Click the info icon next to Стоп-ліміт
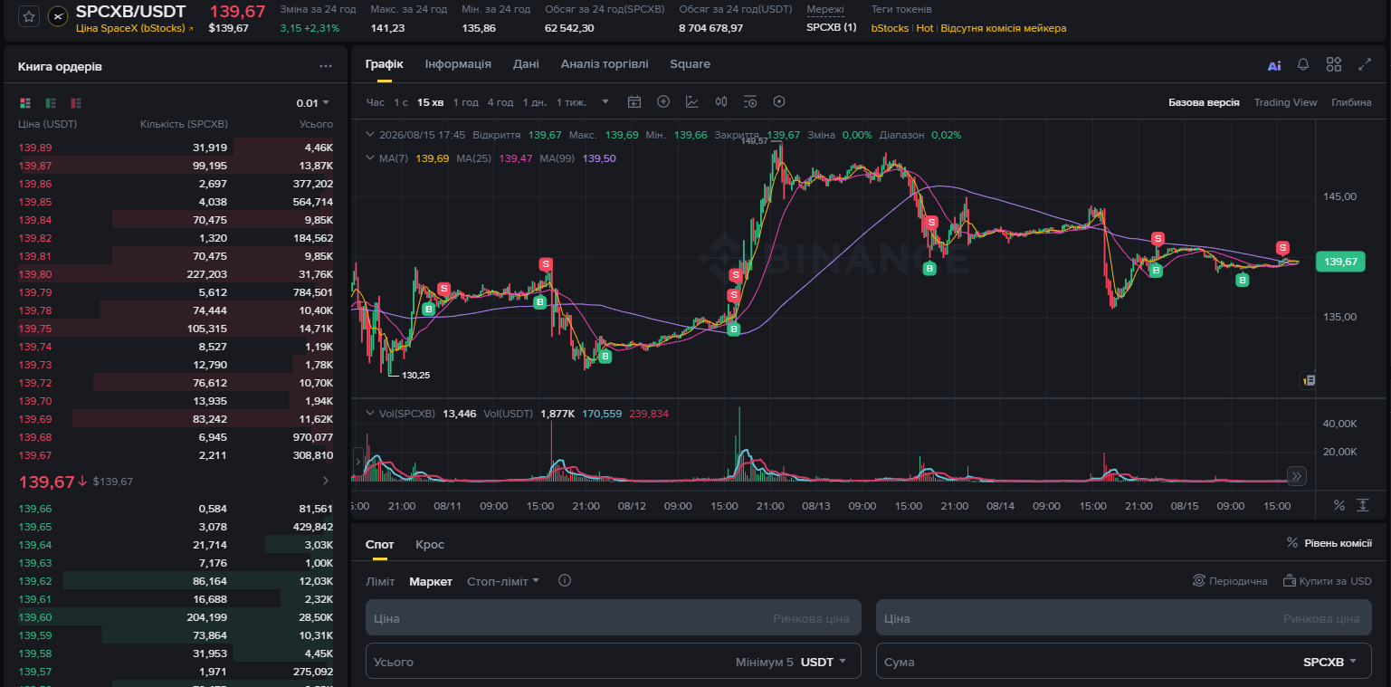This screenshot has width=1391, height=687. pos(565,580)
